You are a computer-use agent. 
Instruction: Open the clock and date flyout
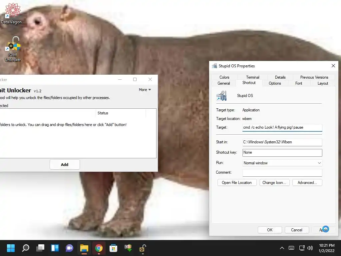point(326,248)
